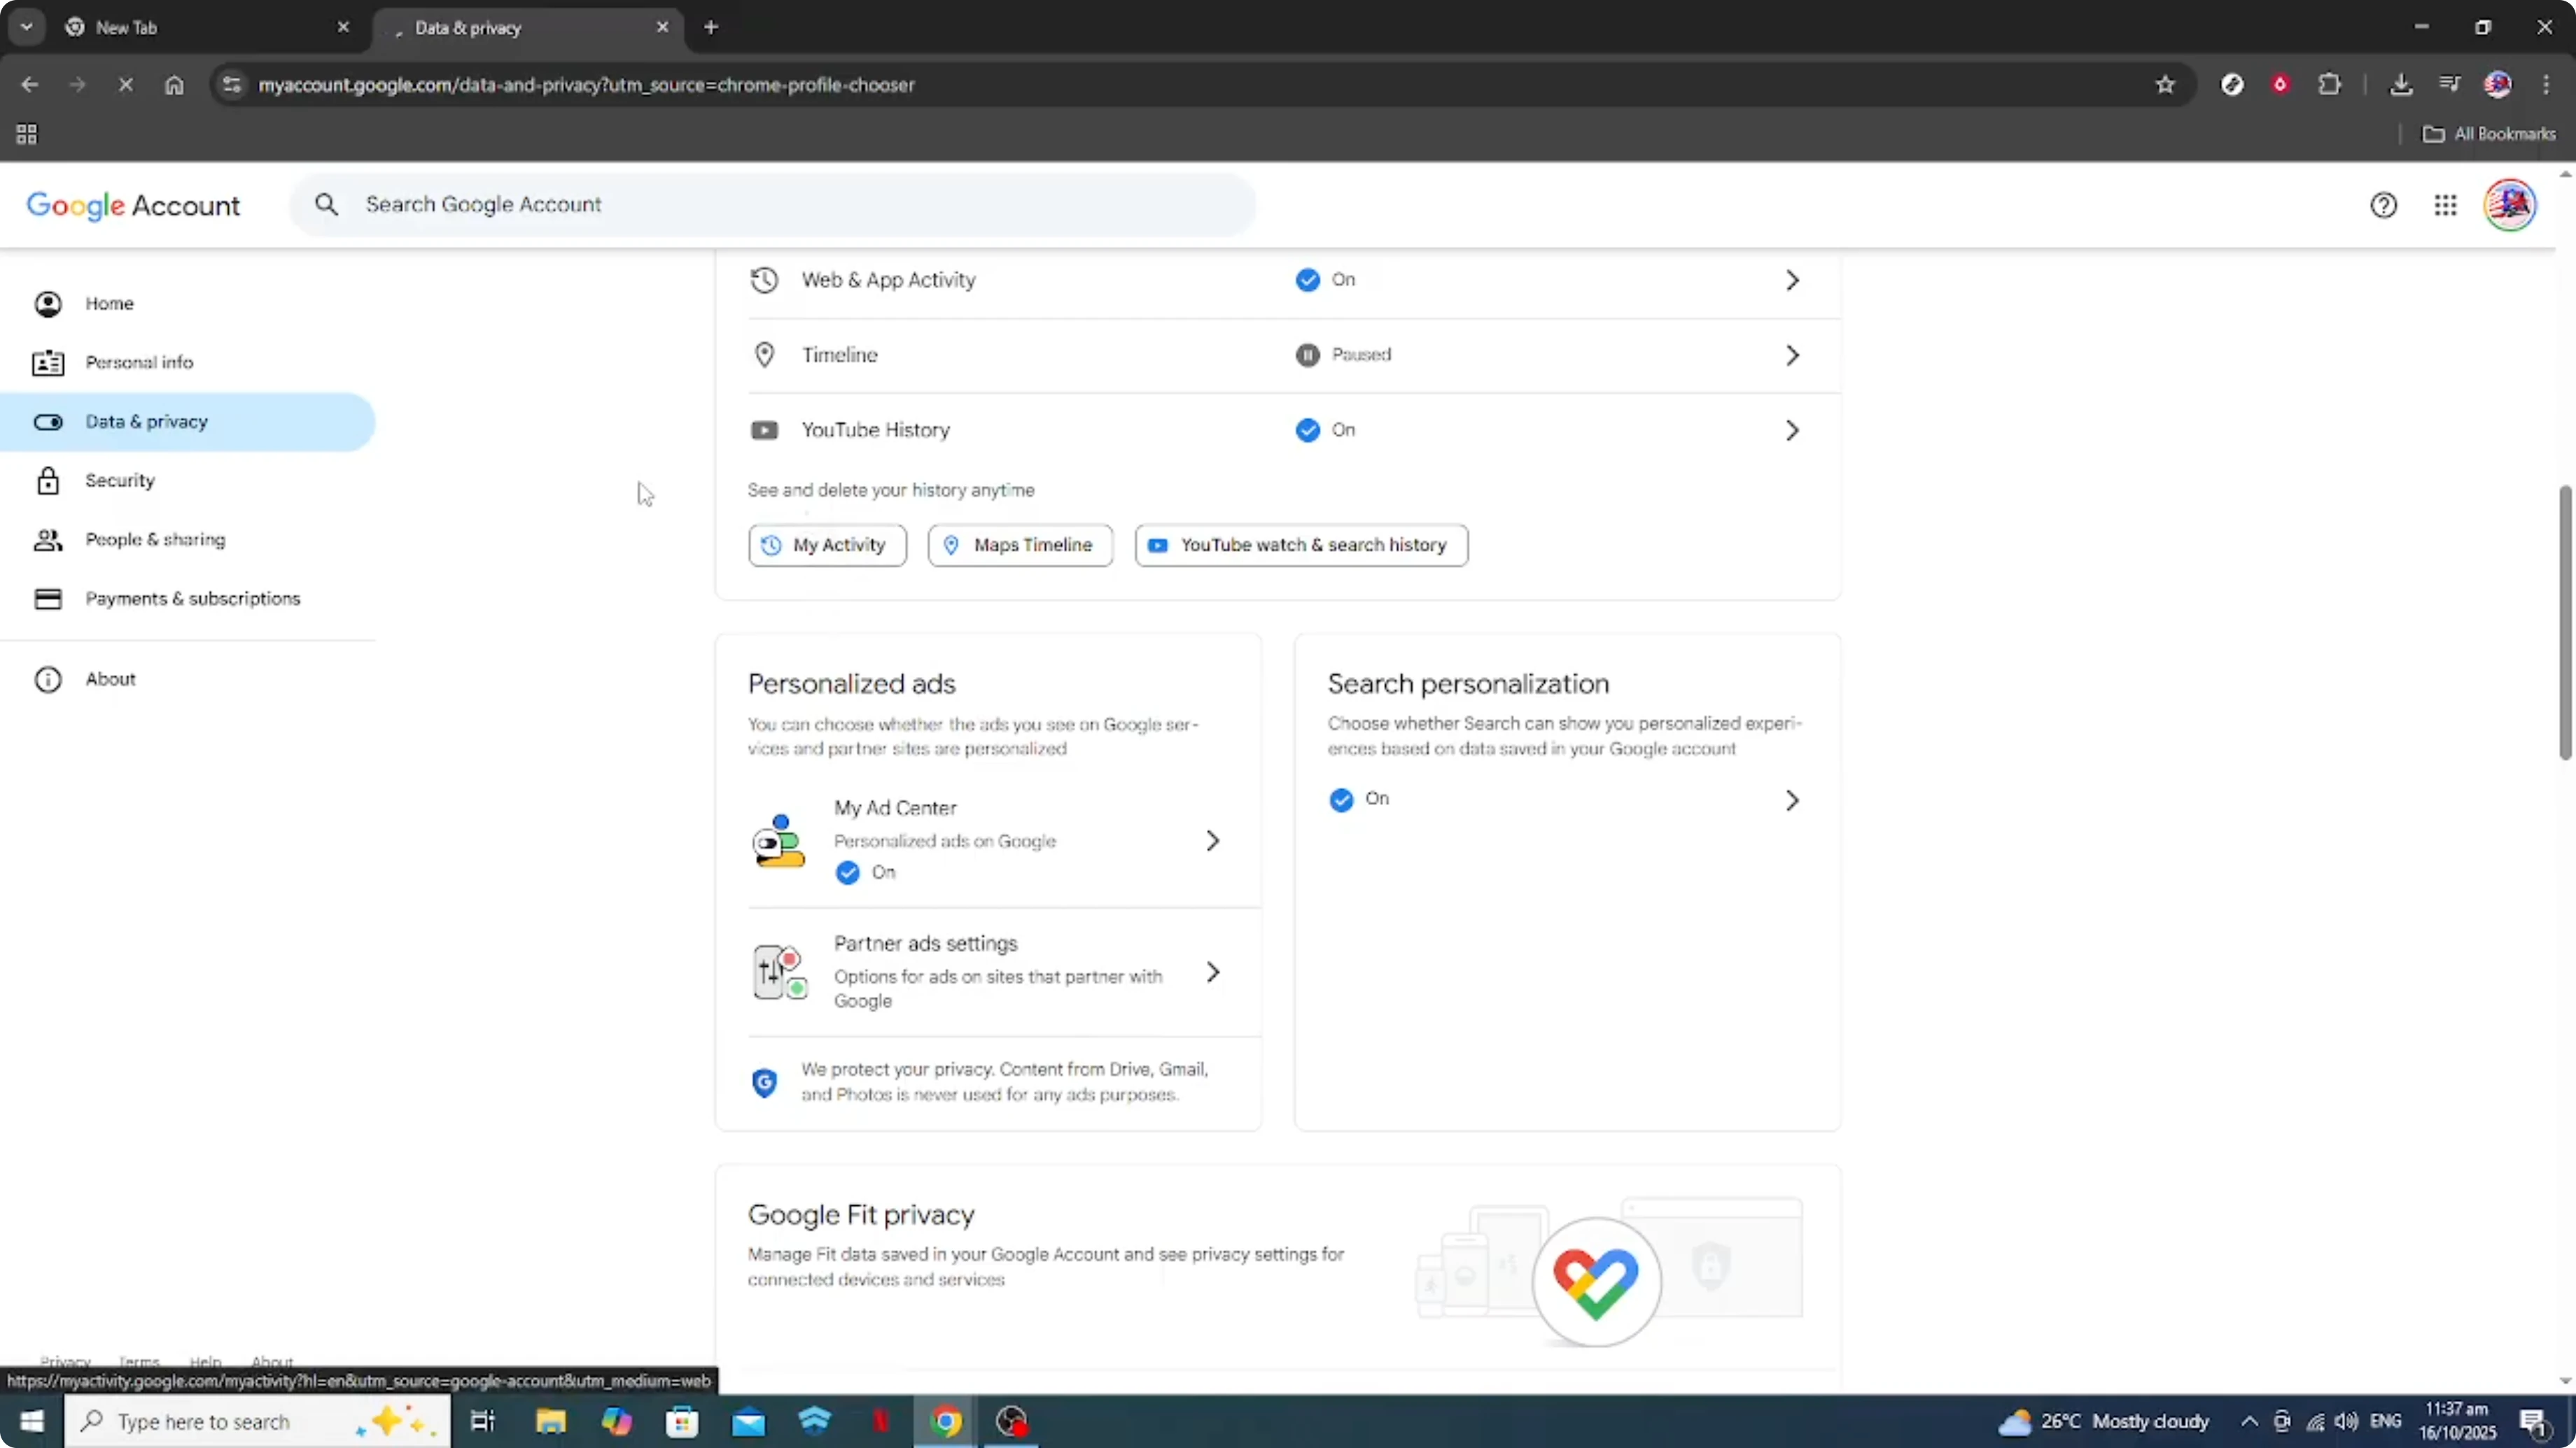This screenshot has height=1448, width=2576.
Task: Open a new browser tab
Action: [x=711, y=28]
